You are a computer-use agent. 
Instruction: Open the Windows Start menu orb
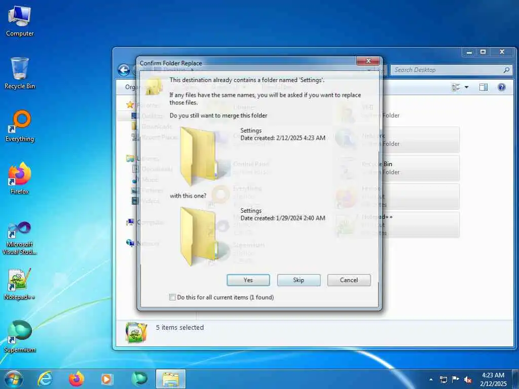click(x=13, y=379)
